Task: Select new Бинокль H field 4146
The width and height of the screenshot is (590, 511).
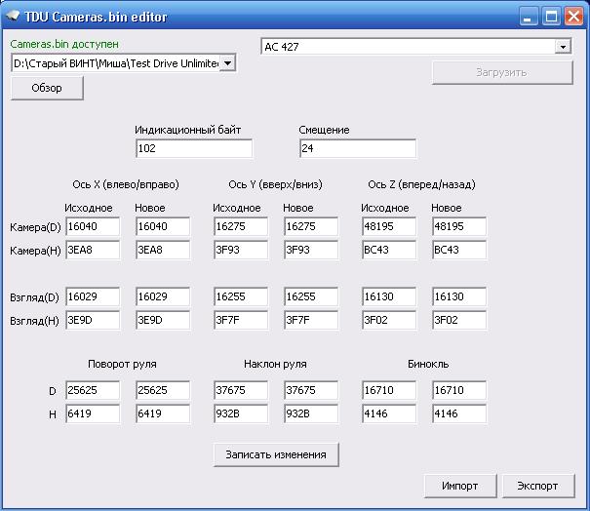Action: (x=458, y=413)
